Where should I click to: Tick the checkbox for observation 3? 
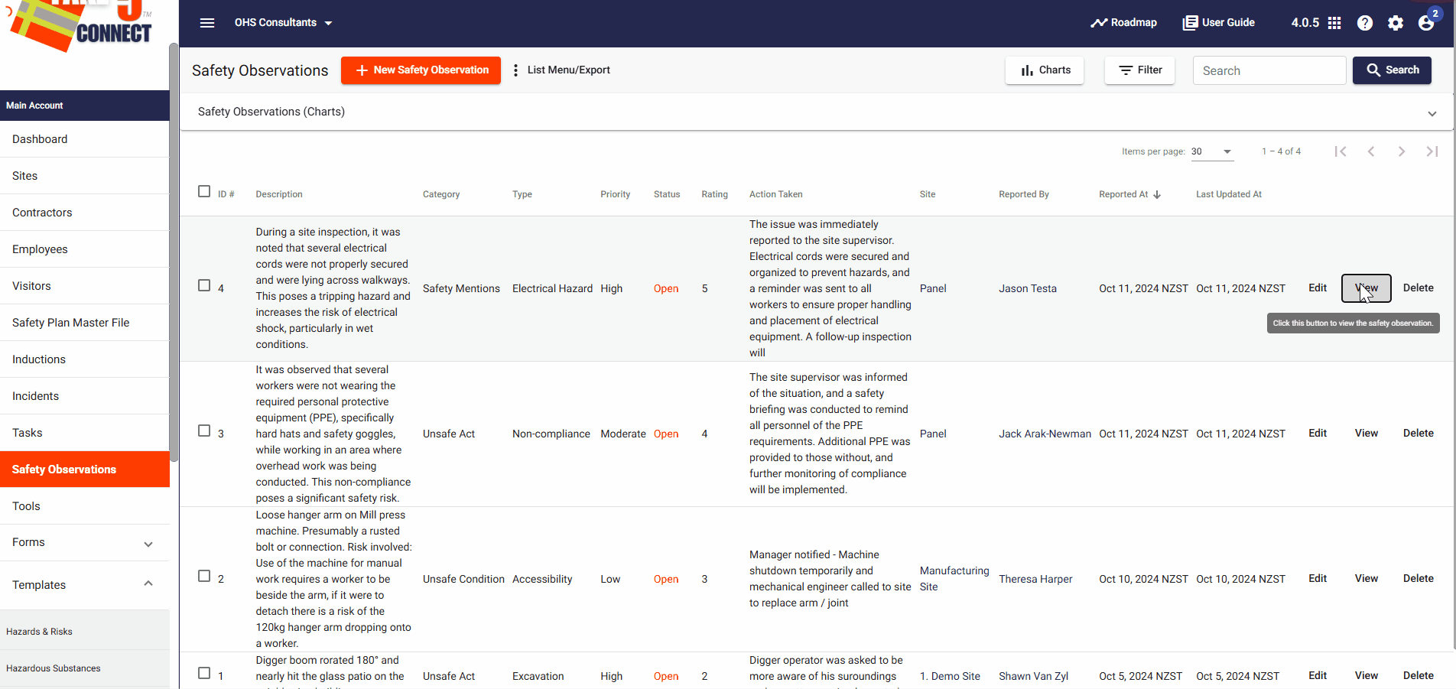click(x=204, y=431)
